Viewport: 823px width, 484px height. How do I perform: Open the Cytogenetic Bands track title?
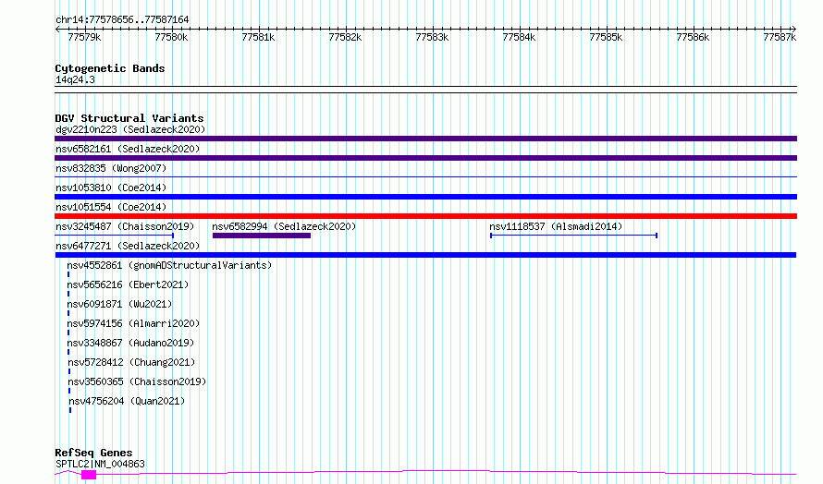110,68
